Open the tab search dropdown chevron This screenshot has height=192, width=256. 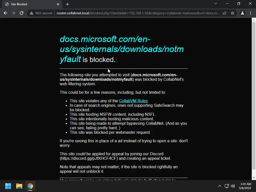216,3
